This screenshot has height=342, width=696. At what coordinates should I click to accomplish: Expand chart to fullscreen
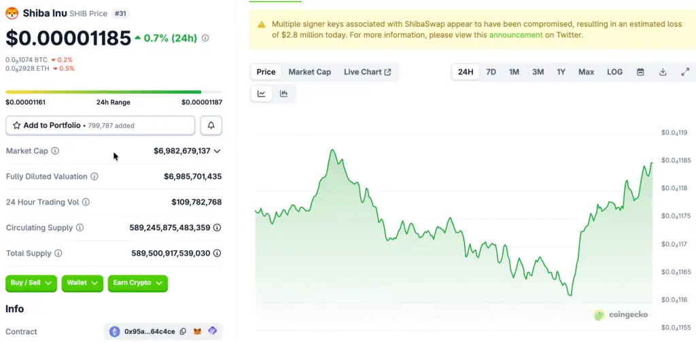pyautogui.click(x=685, y=72)
